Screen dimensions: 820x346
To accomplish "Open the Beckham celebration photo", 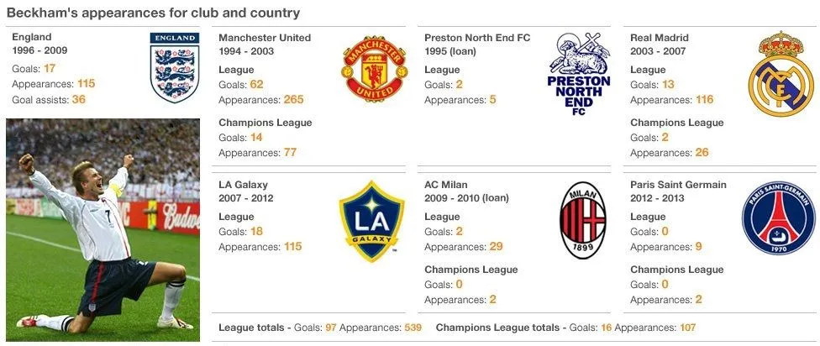I will pyautogui.click(x=102, y=230).
